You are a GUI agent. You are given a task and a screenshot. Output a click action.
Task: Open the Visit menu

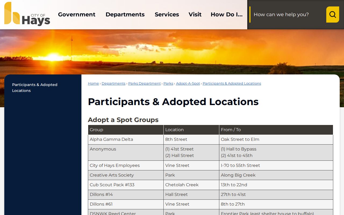(195, 15)
